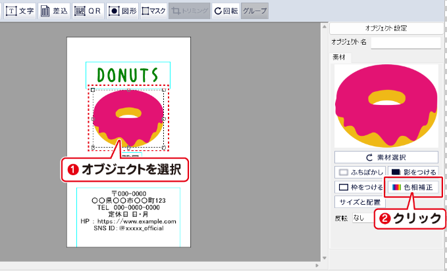The height and width of the screenshot is (271, 447).
Task: Click the グループ group button
Action: [254, 11]
